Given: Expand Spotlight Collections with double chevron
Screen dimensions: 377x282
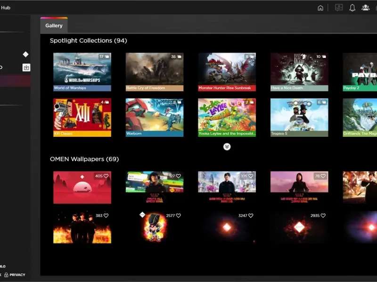Looking at the screenshot, I should coord(227,147).
